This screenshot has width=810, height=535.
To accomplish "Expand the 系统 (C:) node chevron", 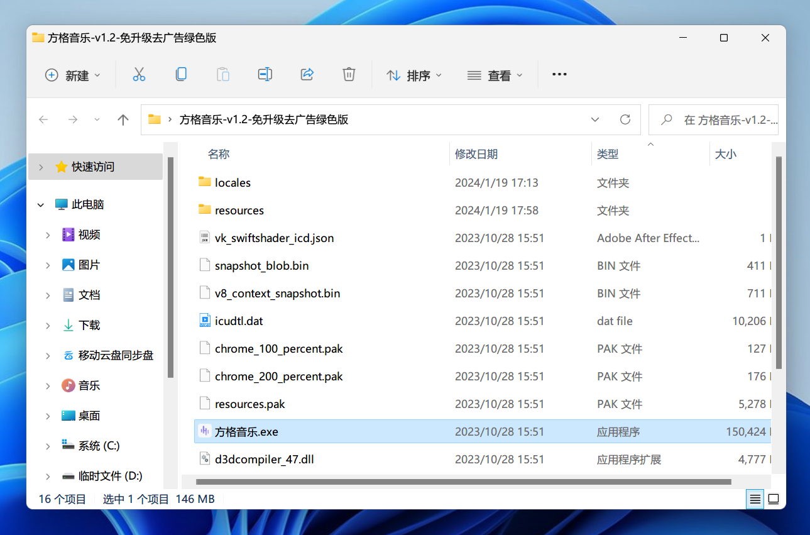I will pyautogui.click(x=48, y=446).
